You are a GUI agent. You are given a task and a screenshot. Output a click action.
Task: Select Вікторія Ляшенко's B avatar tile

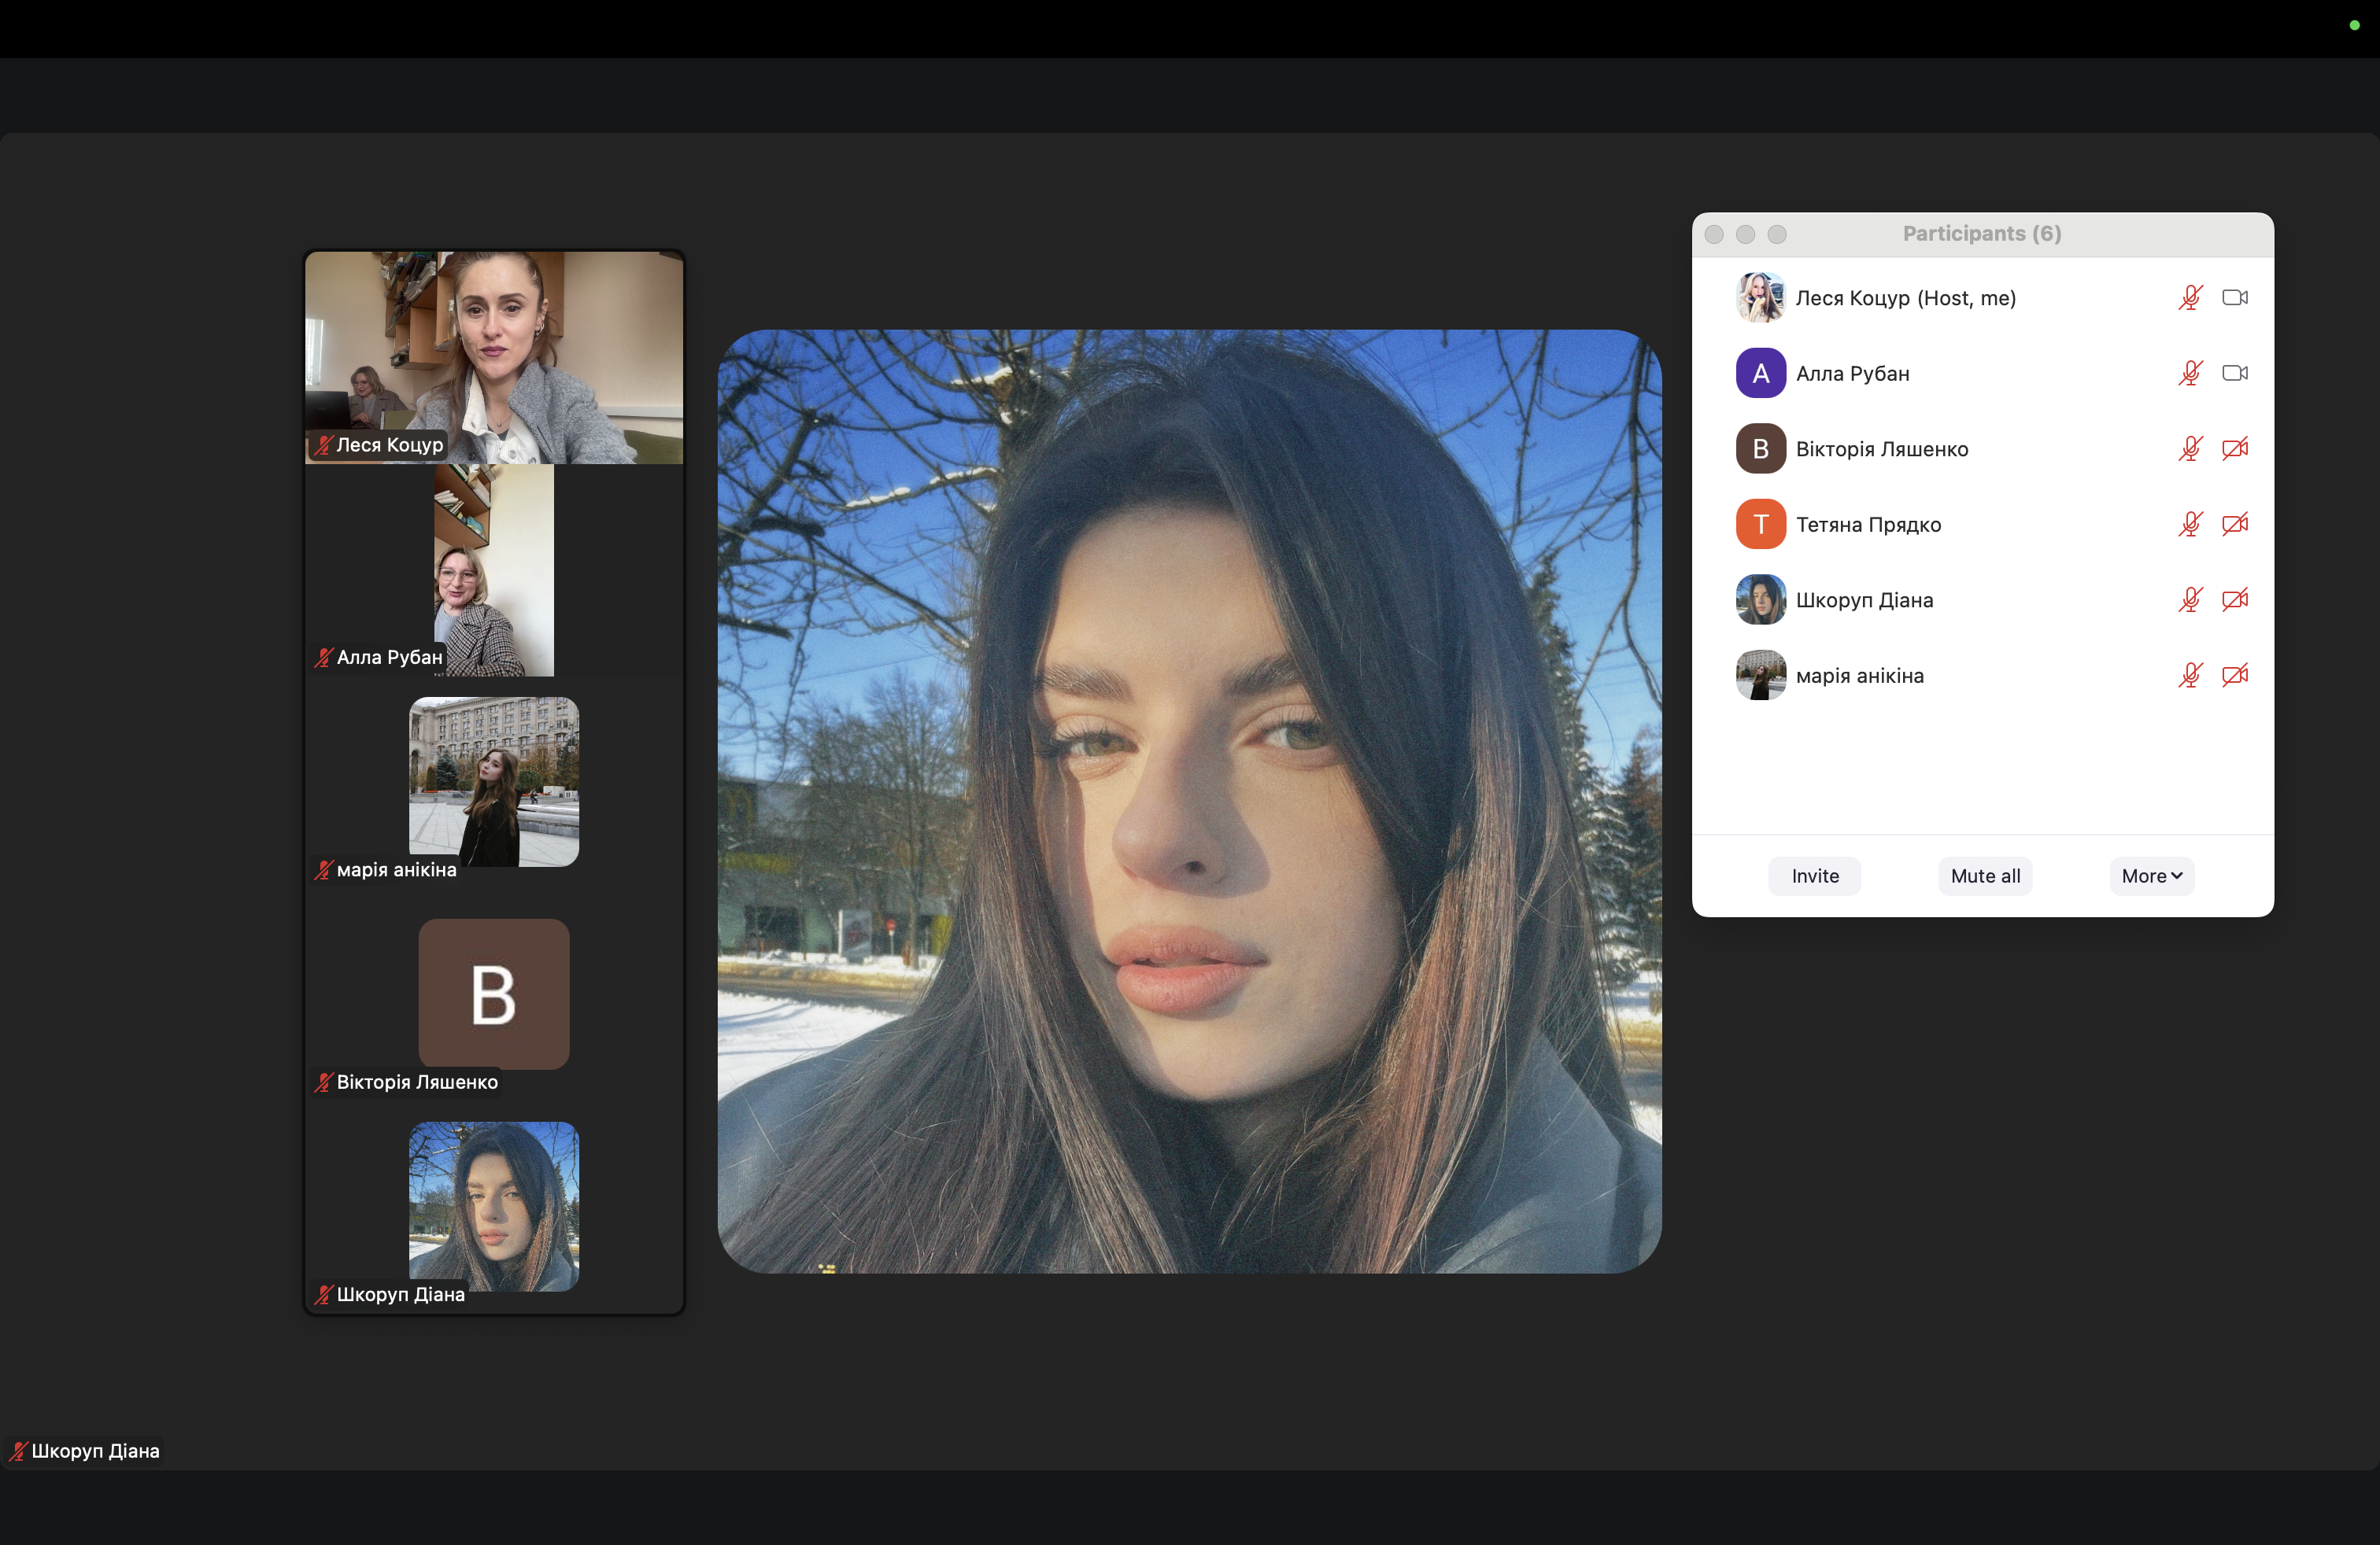[494, 994]
